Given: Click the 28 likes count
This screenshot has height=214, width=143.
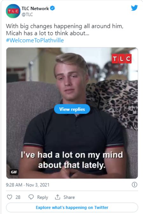Looking at the screenshot, I should pyautogui.click(x=18, y=197).
